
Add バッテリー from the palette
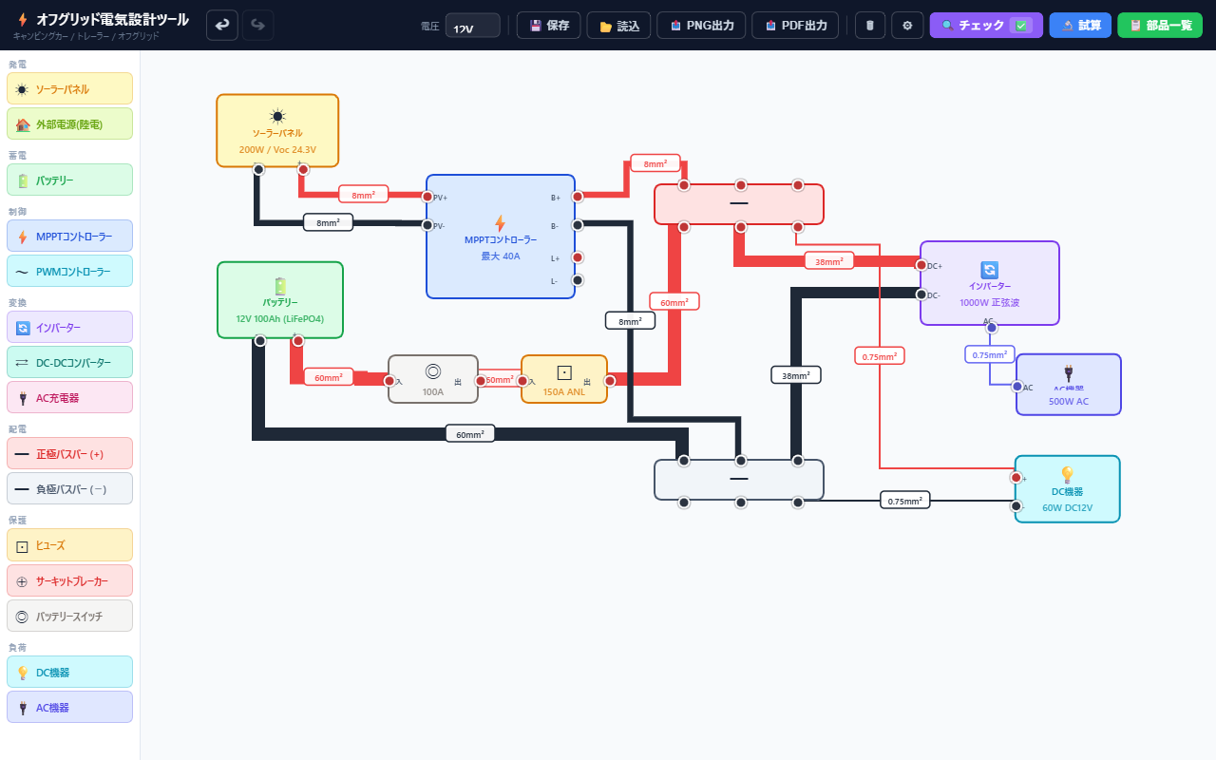click(x=69, y=180)
